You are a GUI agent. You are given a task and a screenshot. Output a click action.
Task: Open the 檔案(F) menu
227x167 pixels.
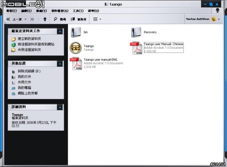click(x=11, y=11)
